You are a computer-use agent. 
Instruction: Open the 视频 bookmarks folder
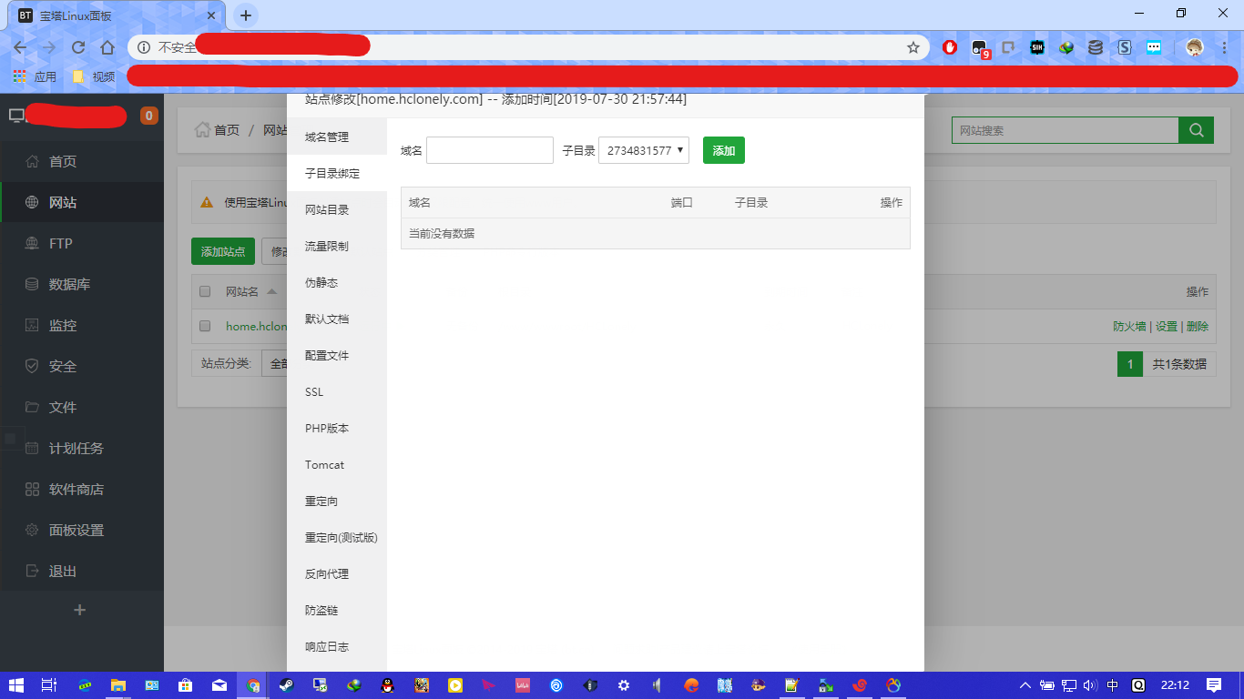pyautogui.click(x=94, y=77)
